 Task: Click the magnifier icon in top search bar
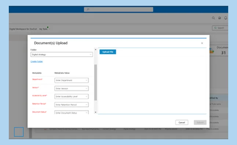pos(88,9)
